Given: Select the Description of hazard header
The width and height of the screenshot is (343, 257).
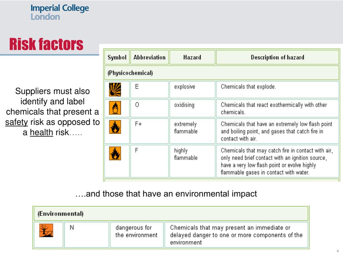Looking at the screenshot, I should pos(277,57).
